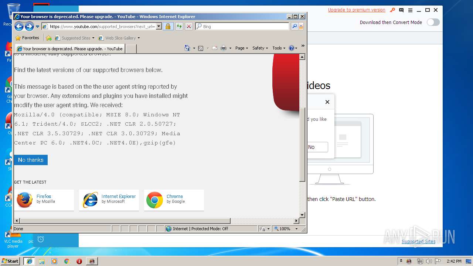
Task: Open the Internet Explorer by Microsoft card
Action: pos(109,200)
